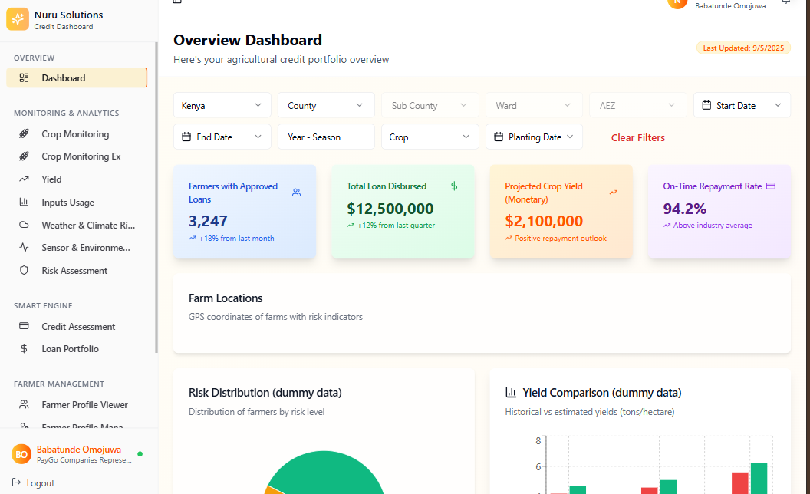Click the Farm Locations heading
Viewport: 810px width, 494px height.
pyautogui.click(x=226, y=298)
